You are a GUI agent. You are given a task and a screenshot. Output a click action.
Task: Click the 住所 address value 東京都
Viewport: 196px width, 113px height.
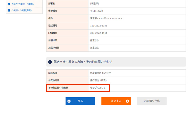coord(106,18)
